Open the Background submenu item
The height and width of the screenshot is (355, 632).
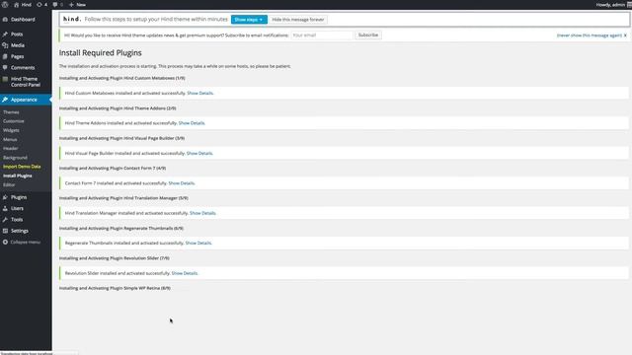pos(16,158)
